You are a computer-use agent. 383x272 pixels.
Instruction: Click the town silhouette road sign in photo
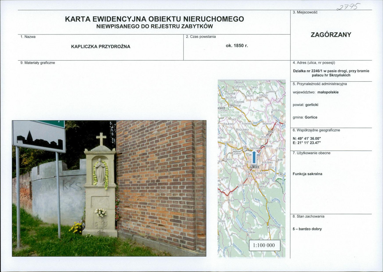tap(39, 136)
